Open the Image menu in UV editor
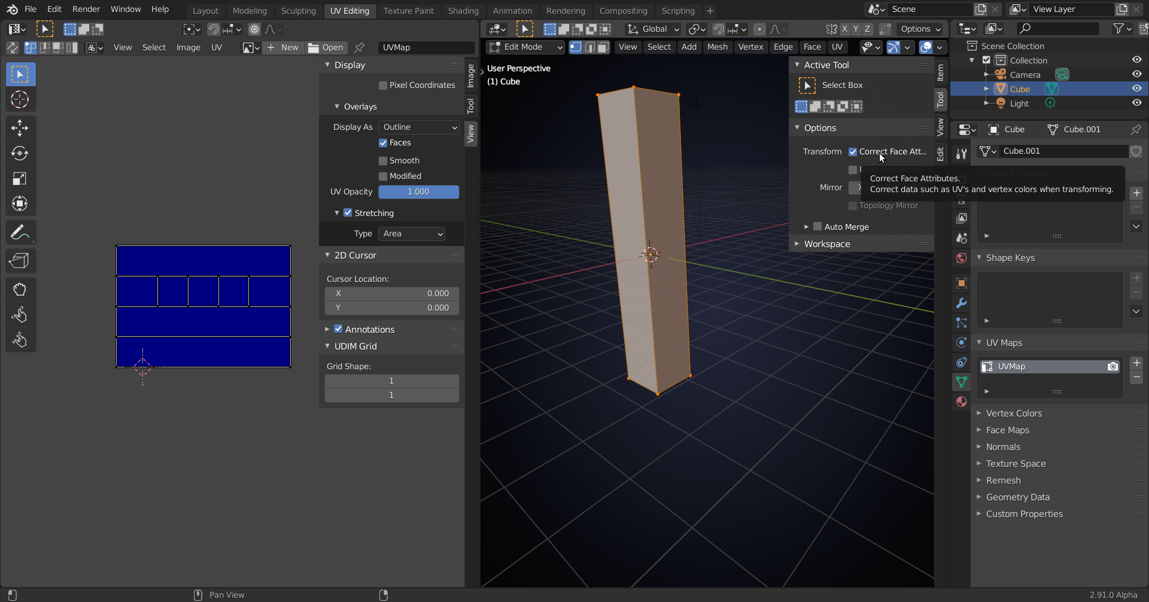Viewport: 1149px width, 602px height. click(189, 47)
